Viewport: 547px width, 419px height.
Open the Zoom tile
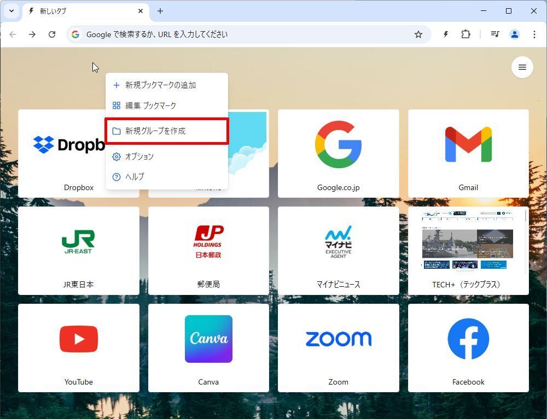[x=339, y=348]
